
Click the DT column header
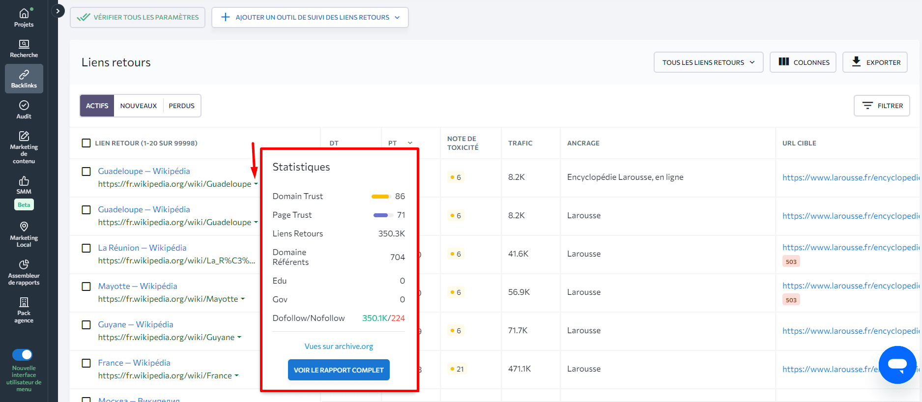pyautogui.click(x=334, y=143)
